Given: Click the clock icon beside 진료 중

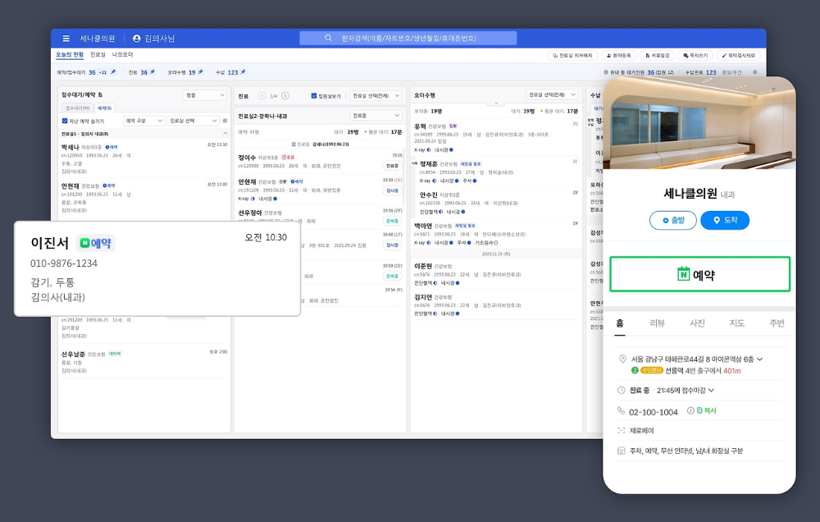Looking at the screenshot, I should click(x=622, y=390).
